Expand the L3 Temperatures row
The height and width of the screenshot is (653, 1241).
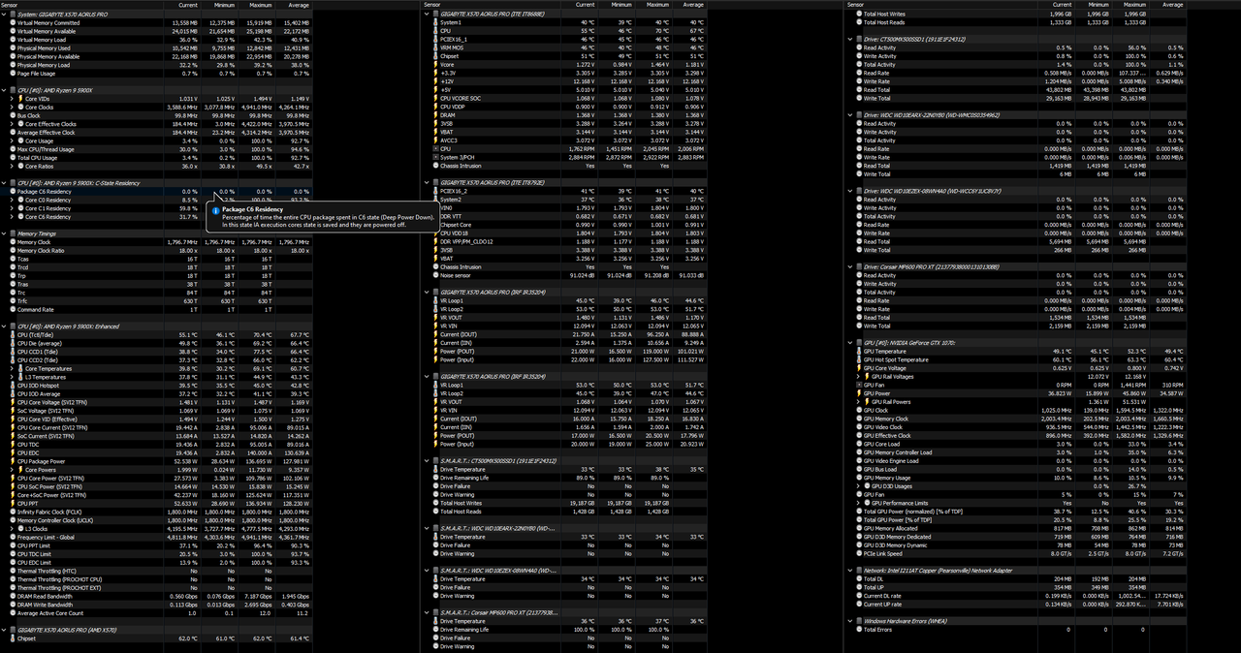[x=12, y=377]
